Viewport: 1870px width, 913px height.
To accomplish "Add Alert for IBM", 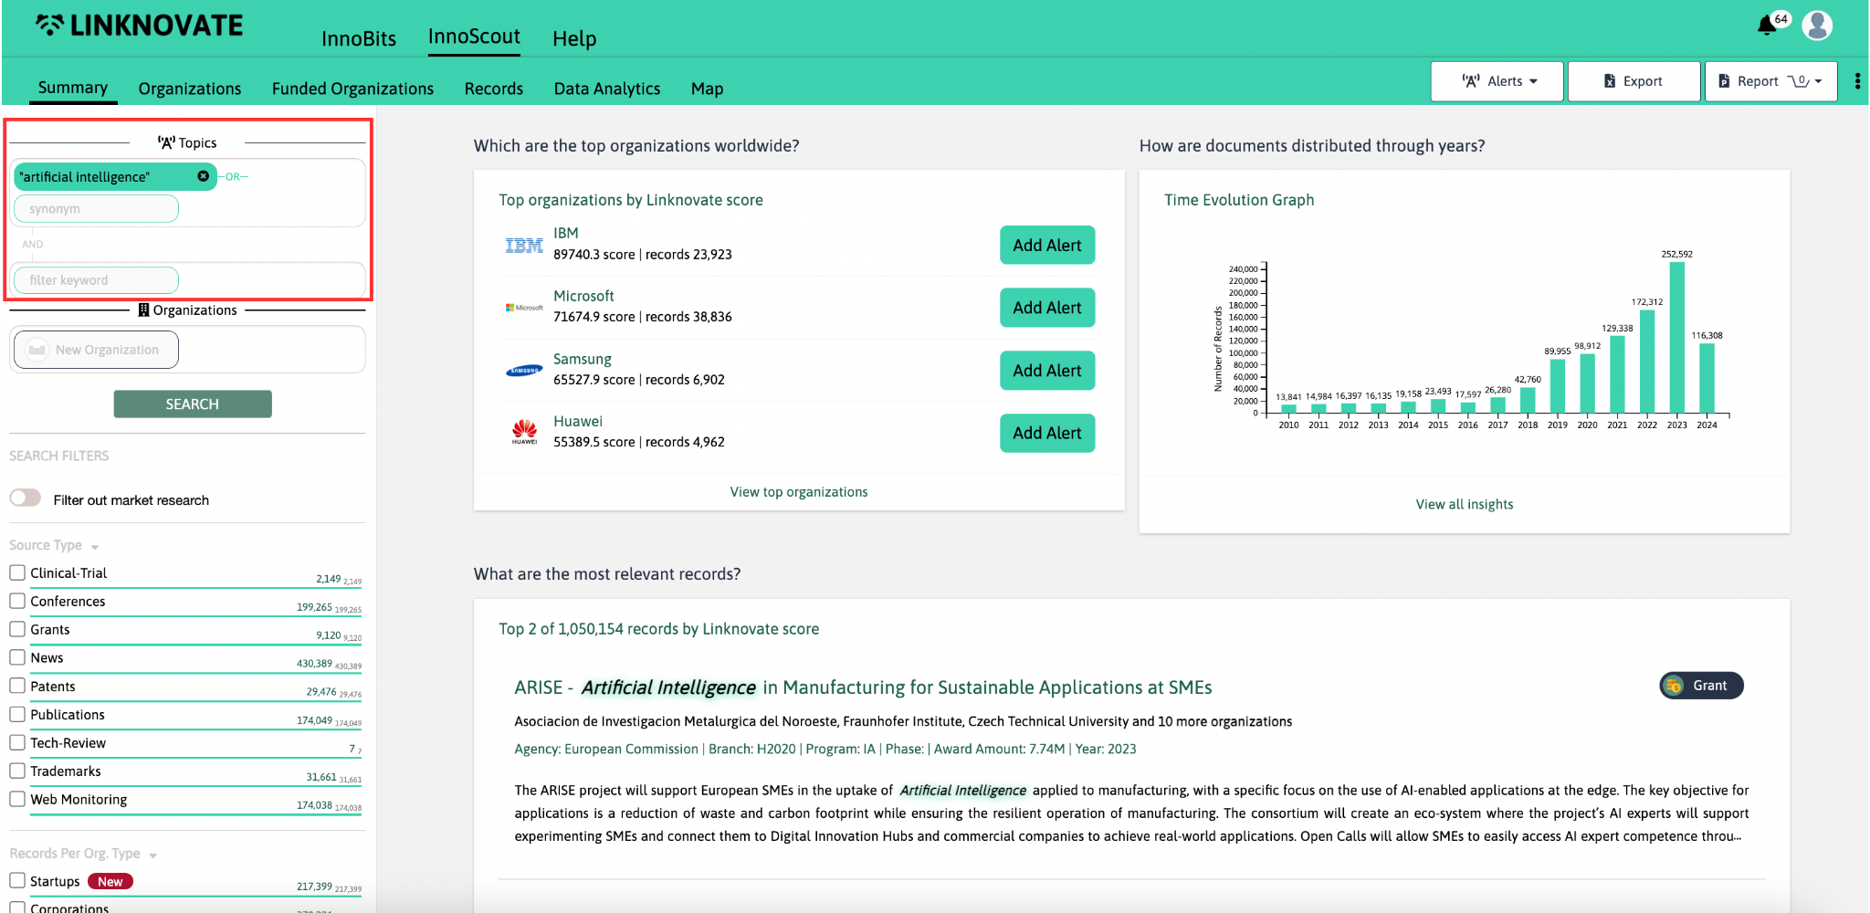I will (1047, 245).
